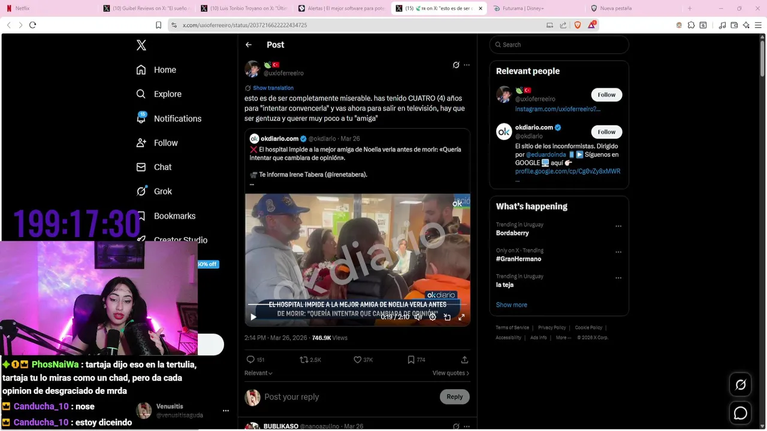The width and height of the screenshot is (767, 431).
Task: Click the Reply button
Action: tap(455, 397)
